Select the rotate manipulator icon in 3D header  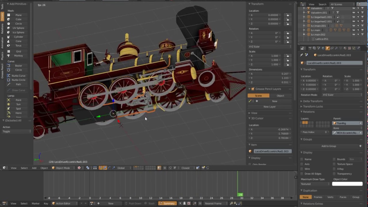click(x=109, y=168)
